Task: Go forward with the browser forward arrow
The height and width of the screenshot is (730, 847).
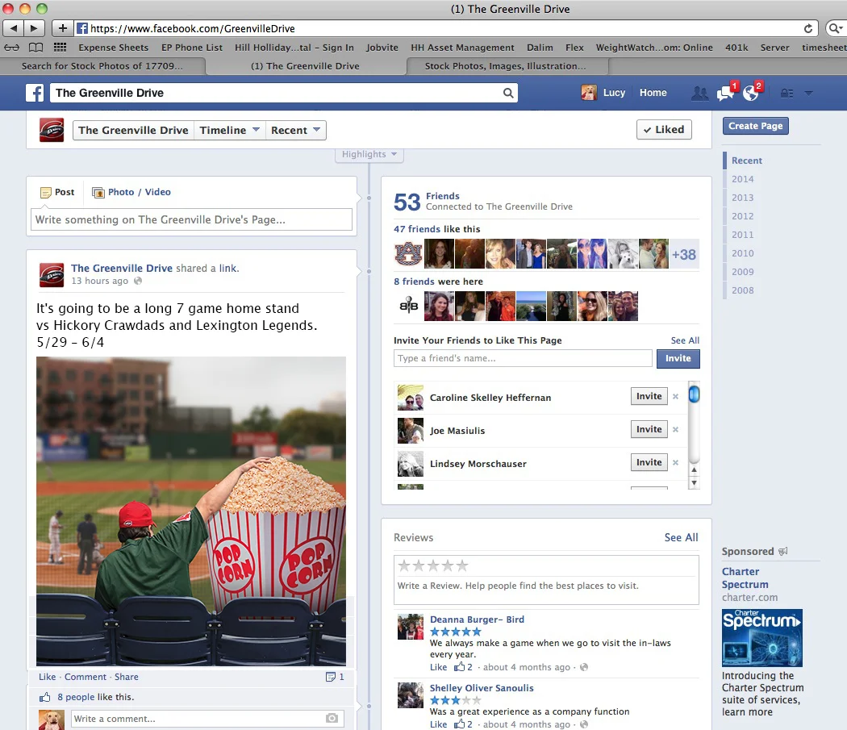Action: tap(34, 28)
